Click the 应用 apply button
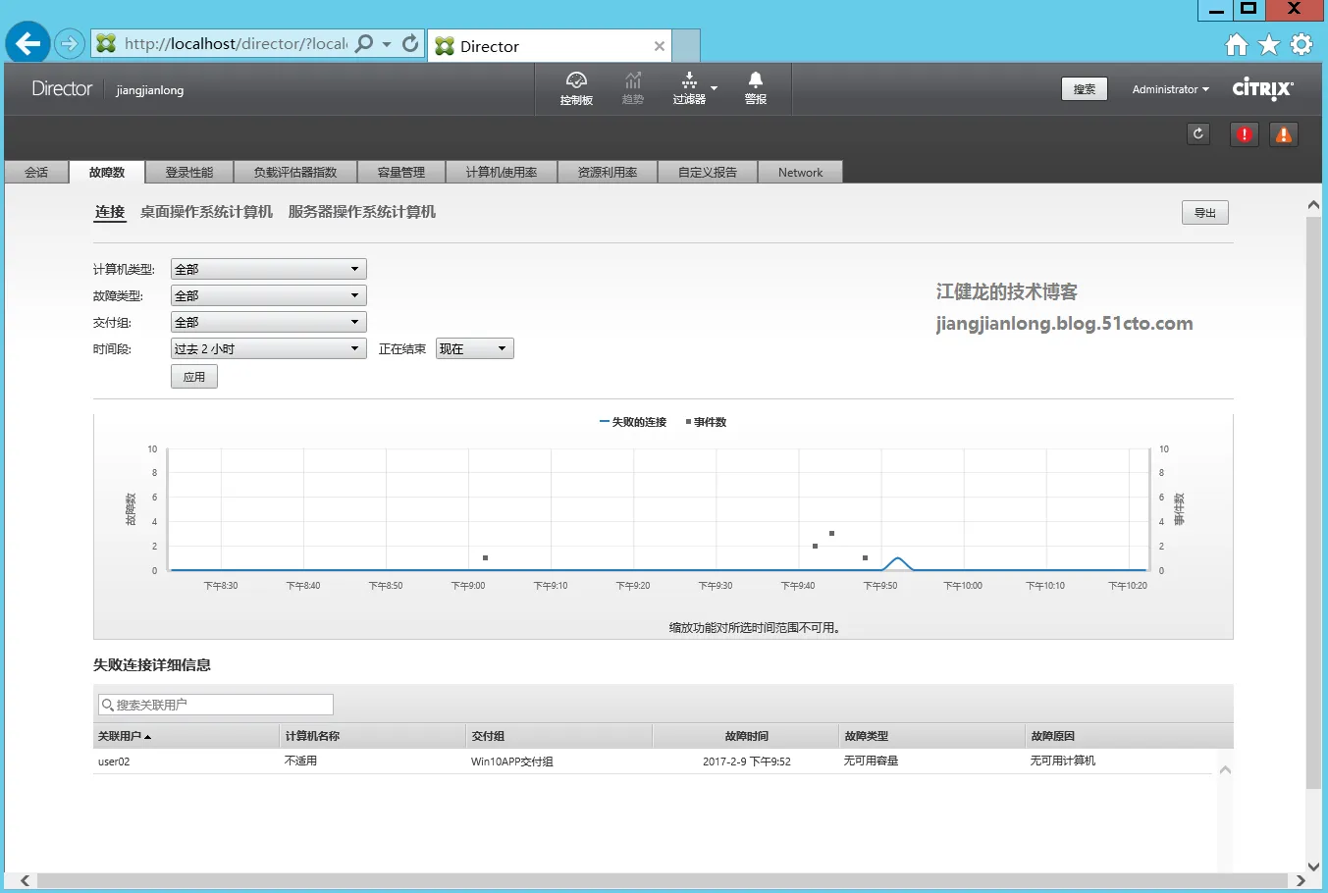This screenshot has height=893, width=1328. tap(194, 377)
